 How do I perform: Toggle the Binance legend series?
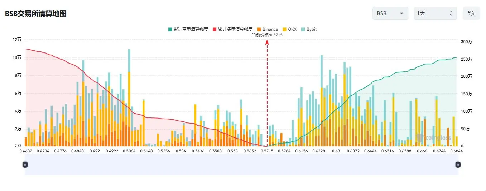click(268, 29)
